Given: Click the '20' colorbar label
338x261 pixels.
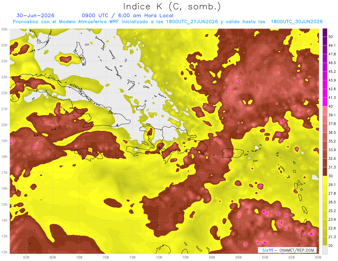Looking at the screenshot, I should tap(331, 246).
